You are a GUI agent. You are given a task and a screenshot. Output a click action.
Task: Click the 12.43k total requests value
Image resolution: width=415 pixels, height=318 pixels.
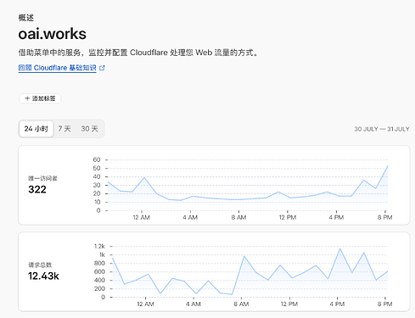point(43,276)
